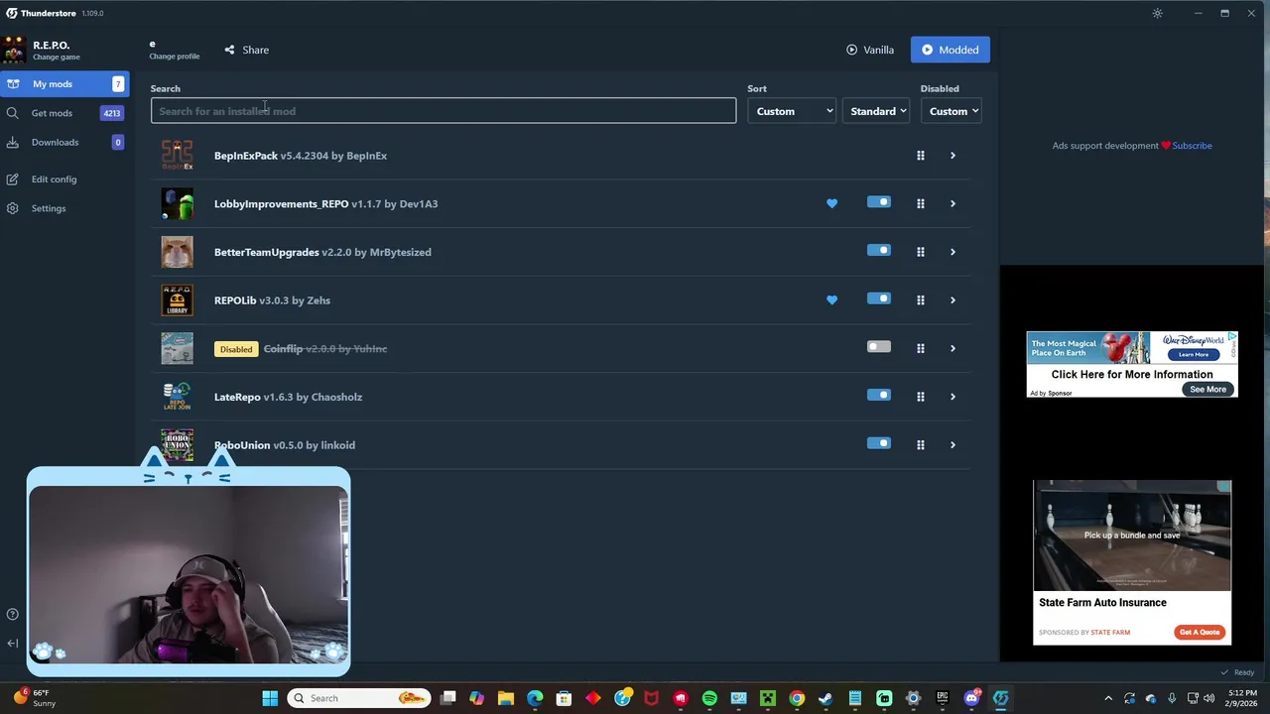
Task: Expand the RoboUnion mod row
Action: click(952, 445)
